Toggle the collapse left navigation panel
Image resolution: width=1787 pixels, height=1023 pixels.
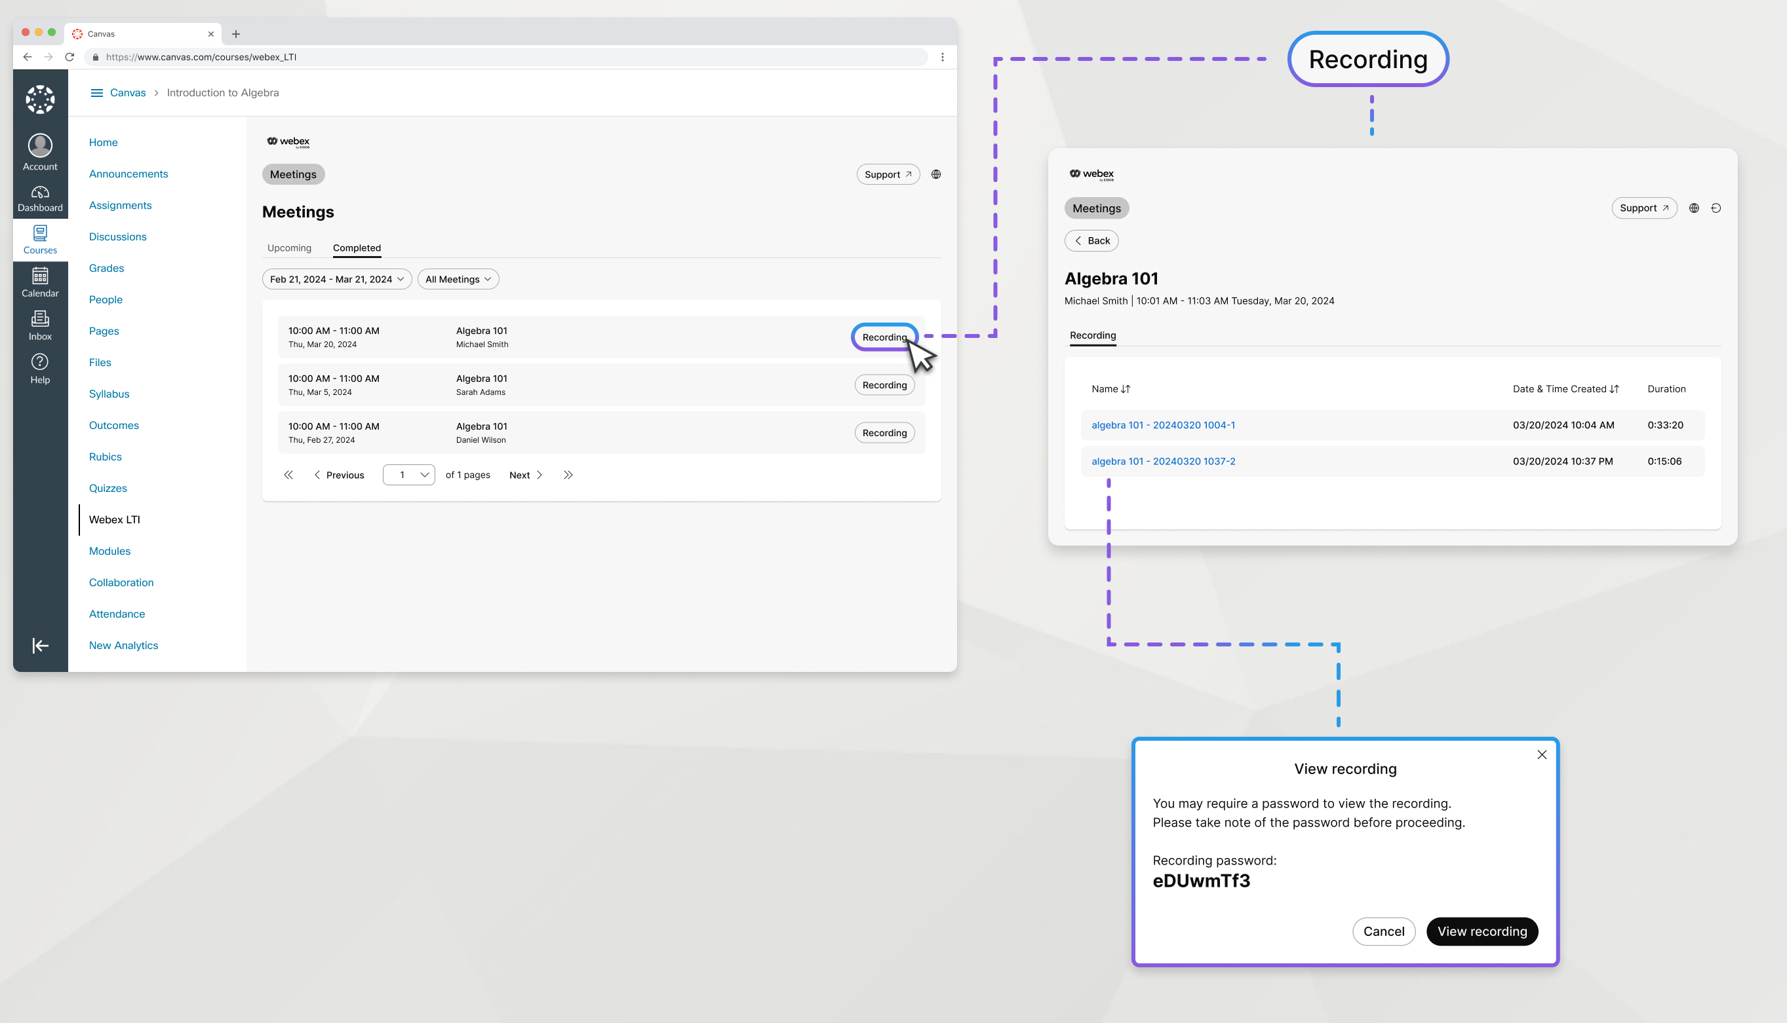[39, 645]
